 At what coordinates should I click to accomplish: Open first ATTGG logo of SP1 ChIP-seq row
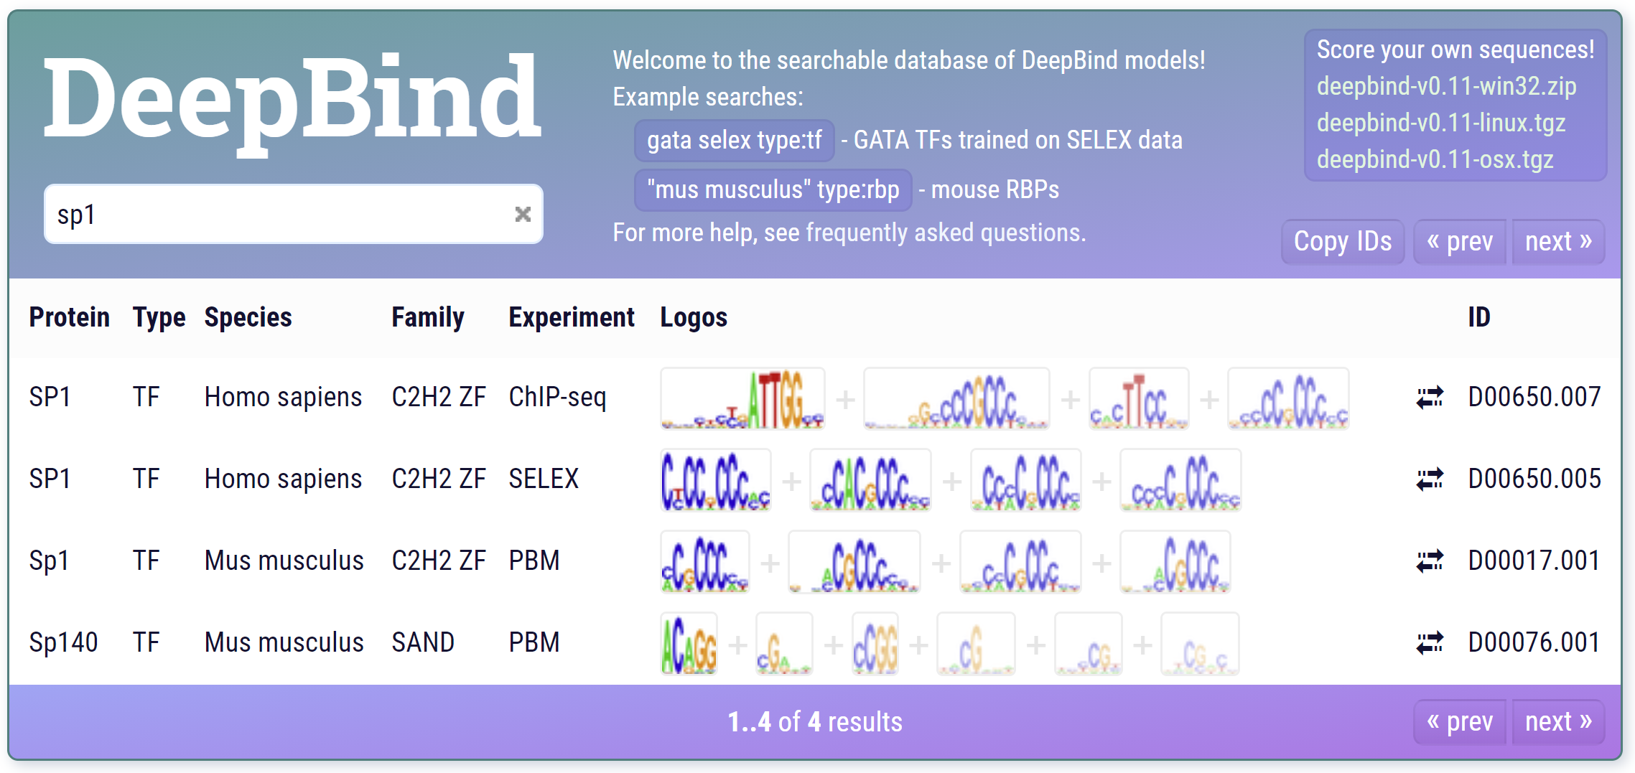pyautogui.click(x=742, y=399)
